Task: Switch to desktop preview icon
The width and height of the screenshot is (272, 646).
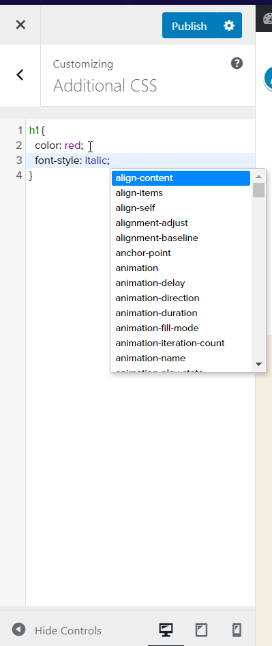Action: pyautogui.click(x=166, y=630)
